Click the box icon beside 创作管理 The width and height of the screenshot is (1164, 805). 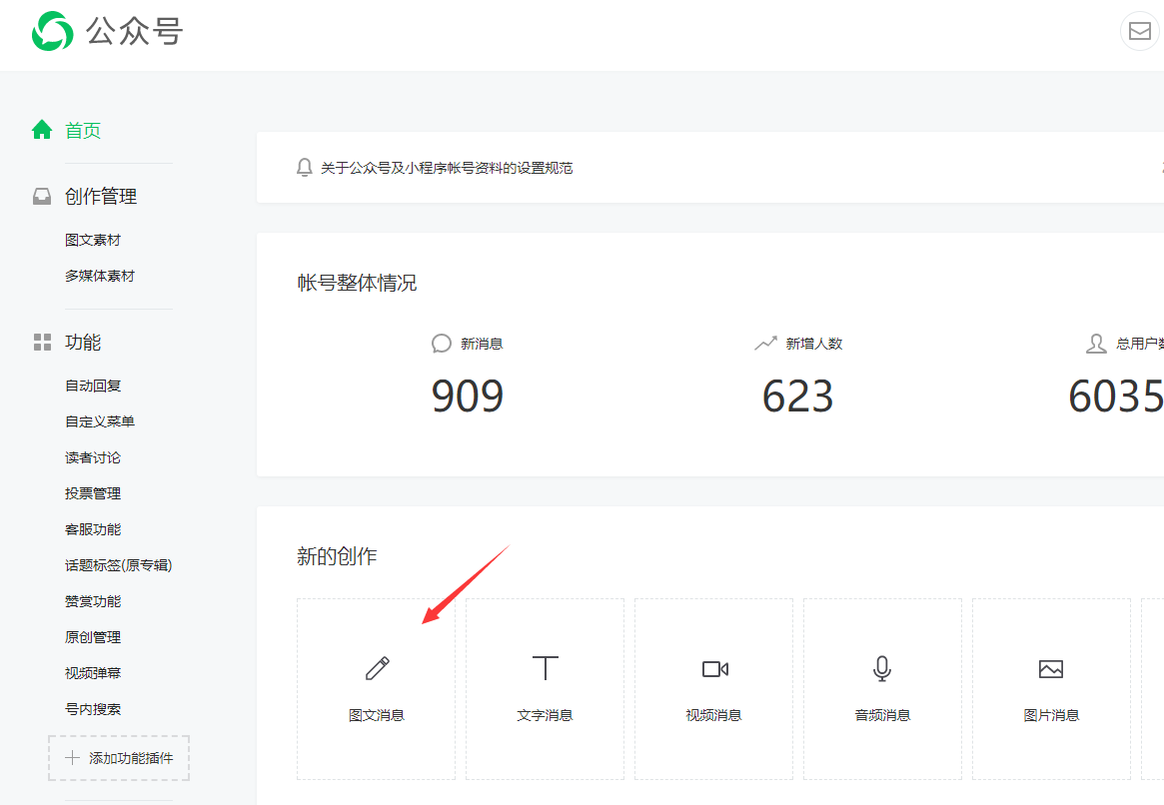pyautogui.click(x=41, y=196)
